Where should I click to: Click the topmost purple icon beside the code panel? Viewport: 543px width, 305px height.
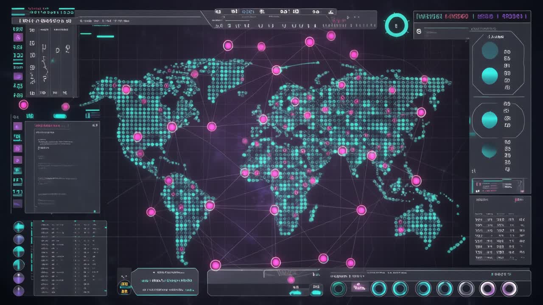point(17,126)
